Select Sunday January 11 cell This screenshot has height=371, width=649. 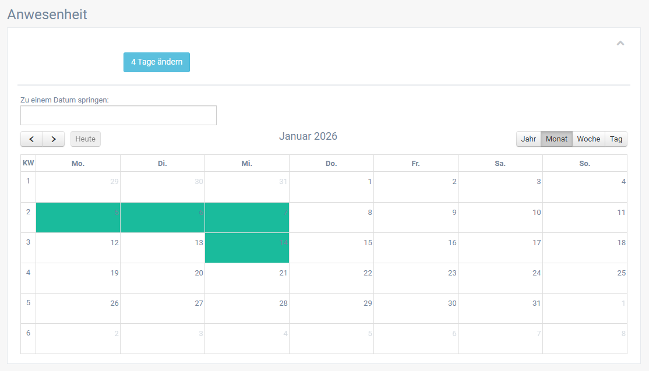pyautogui.click(x=585, y=218)
